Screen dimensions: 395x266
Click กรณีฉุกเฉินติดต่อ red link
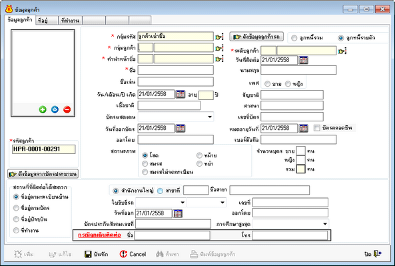point(99,235)
